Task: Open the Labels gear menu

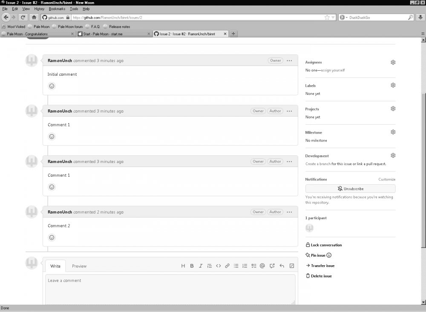Action: pos(393,86)
